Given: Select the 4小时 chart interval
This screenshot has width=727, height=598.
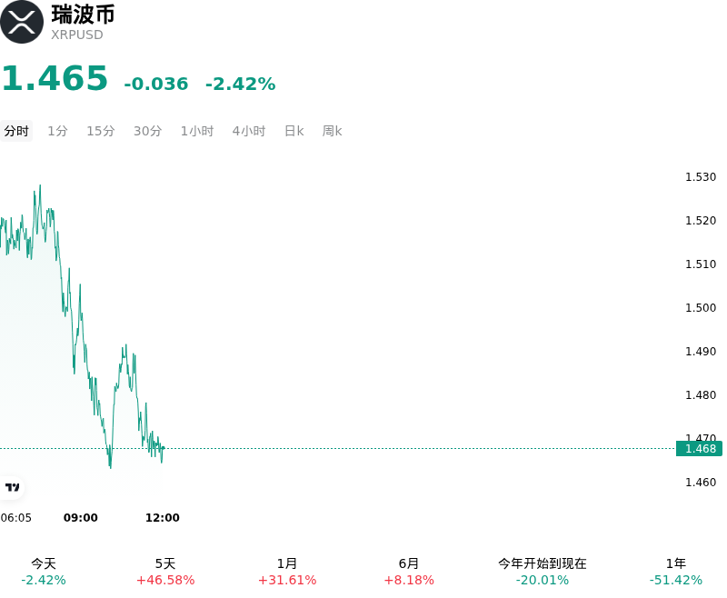Looking at the screenshot, I should 249,131.
